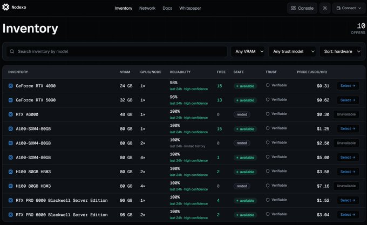Screen dimensions: 367x225
Task: Click Verifiable shield icon in RTX 4090 row
Action: [268, 85]
